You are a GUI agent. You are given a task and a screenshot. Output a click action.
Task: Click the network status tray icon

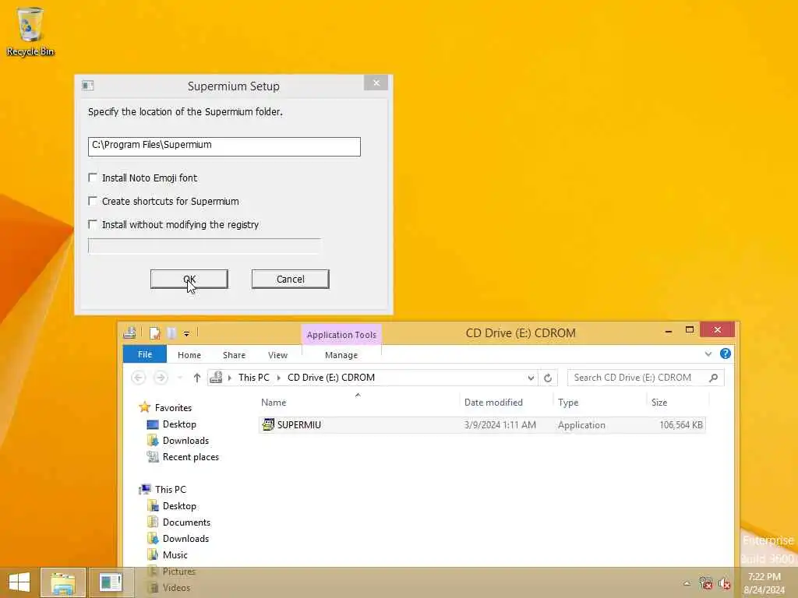pos(705,582)
